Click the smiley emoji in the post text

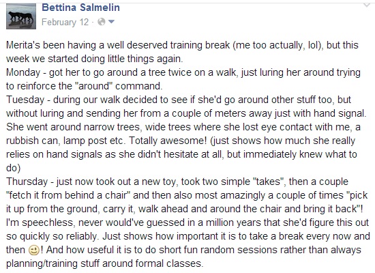click(33, 250)
